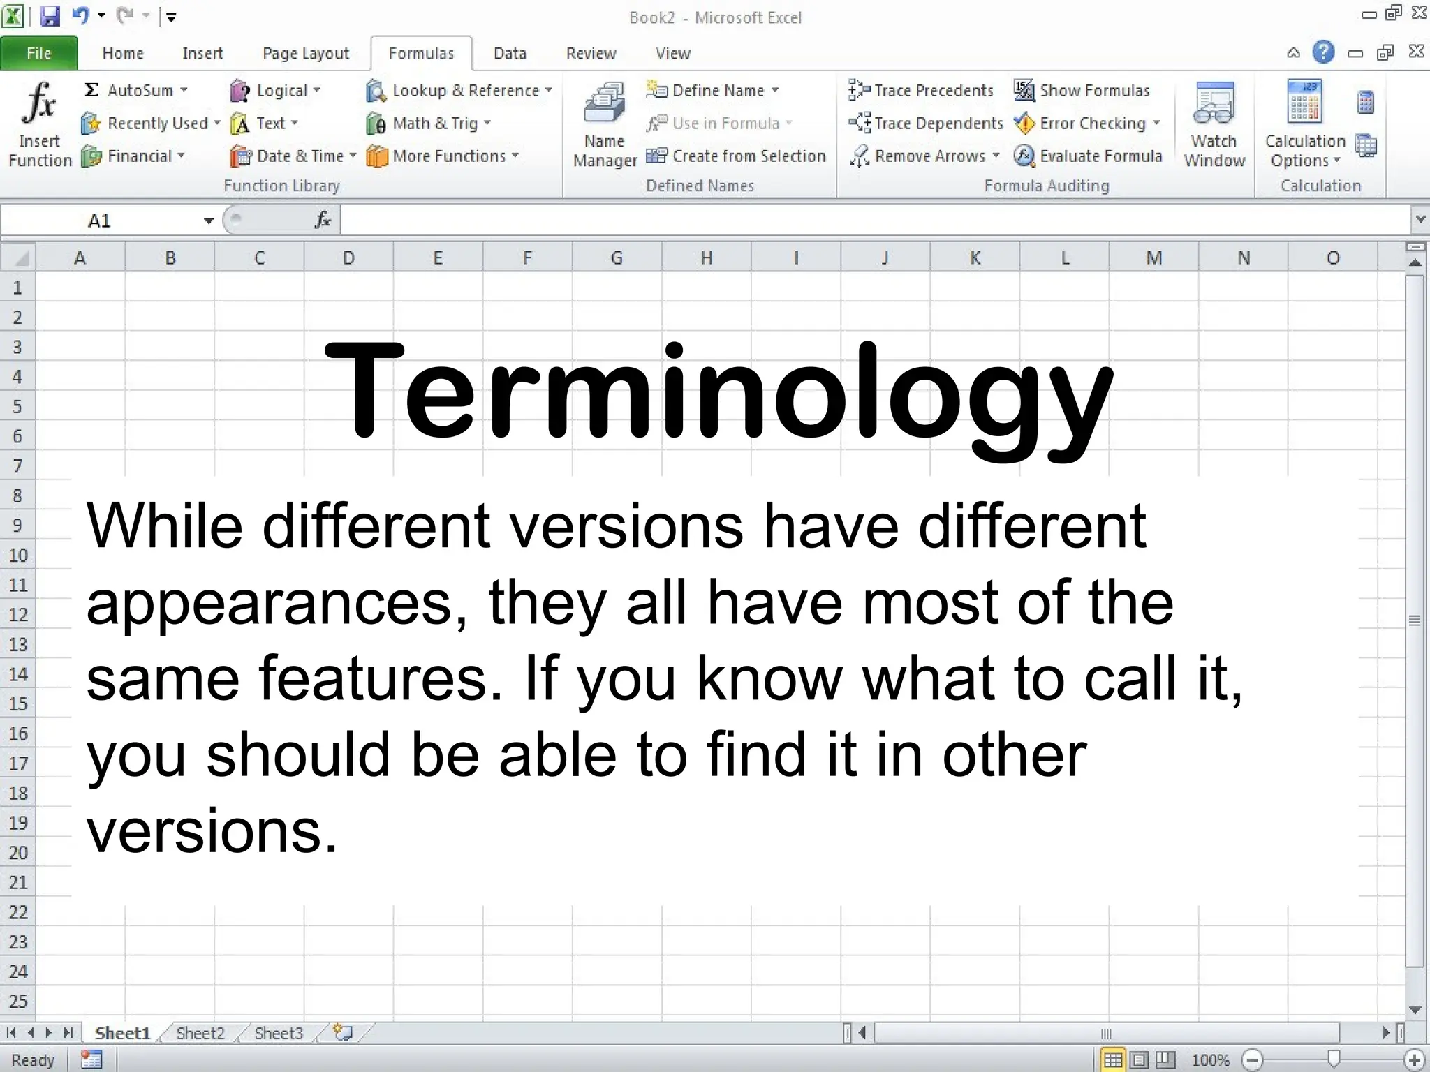Screen dimensions: 1430x1072
Task: Click the Help question mark icon
Action: pos(1322,52)
